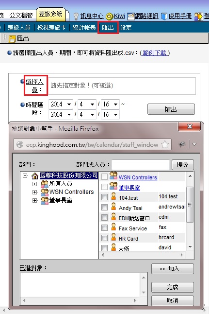Expand the 董事長室 tree node

(x=35, y=200)
